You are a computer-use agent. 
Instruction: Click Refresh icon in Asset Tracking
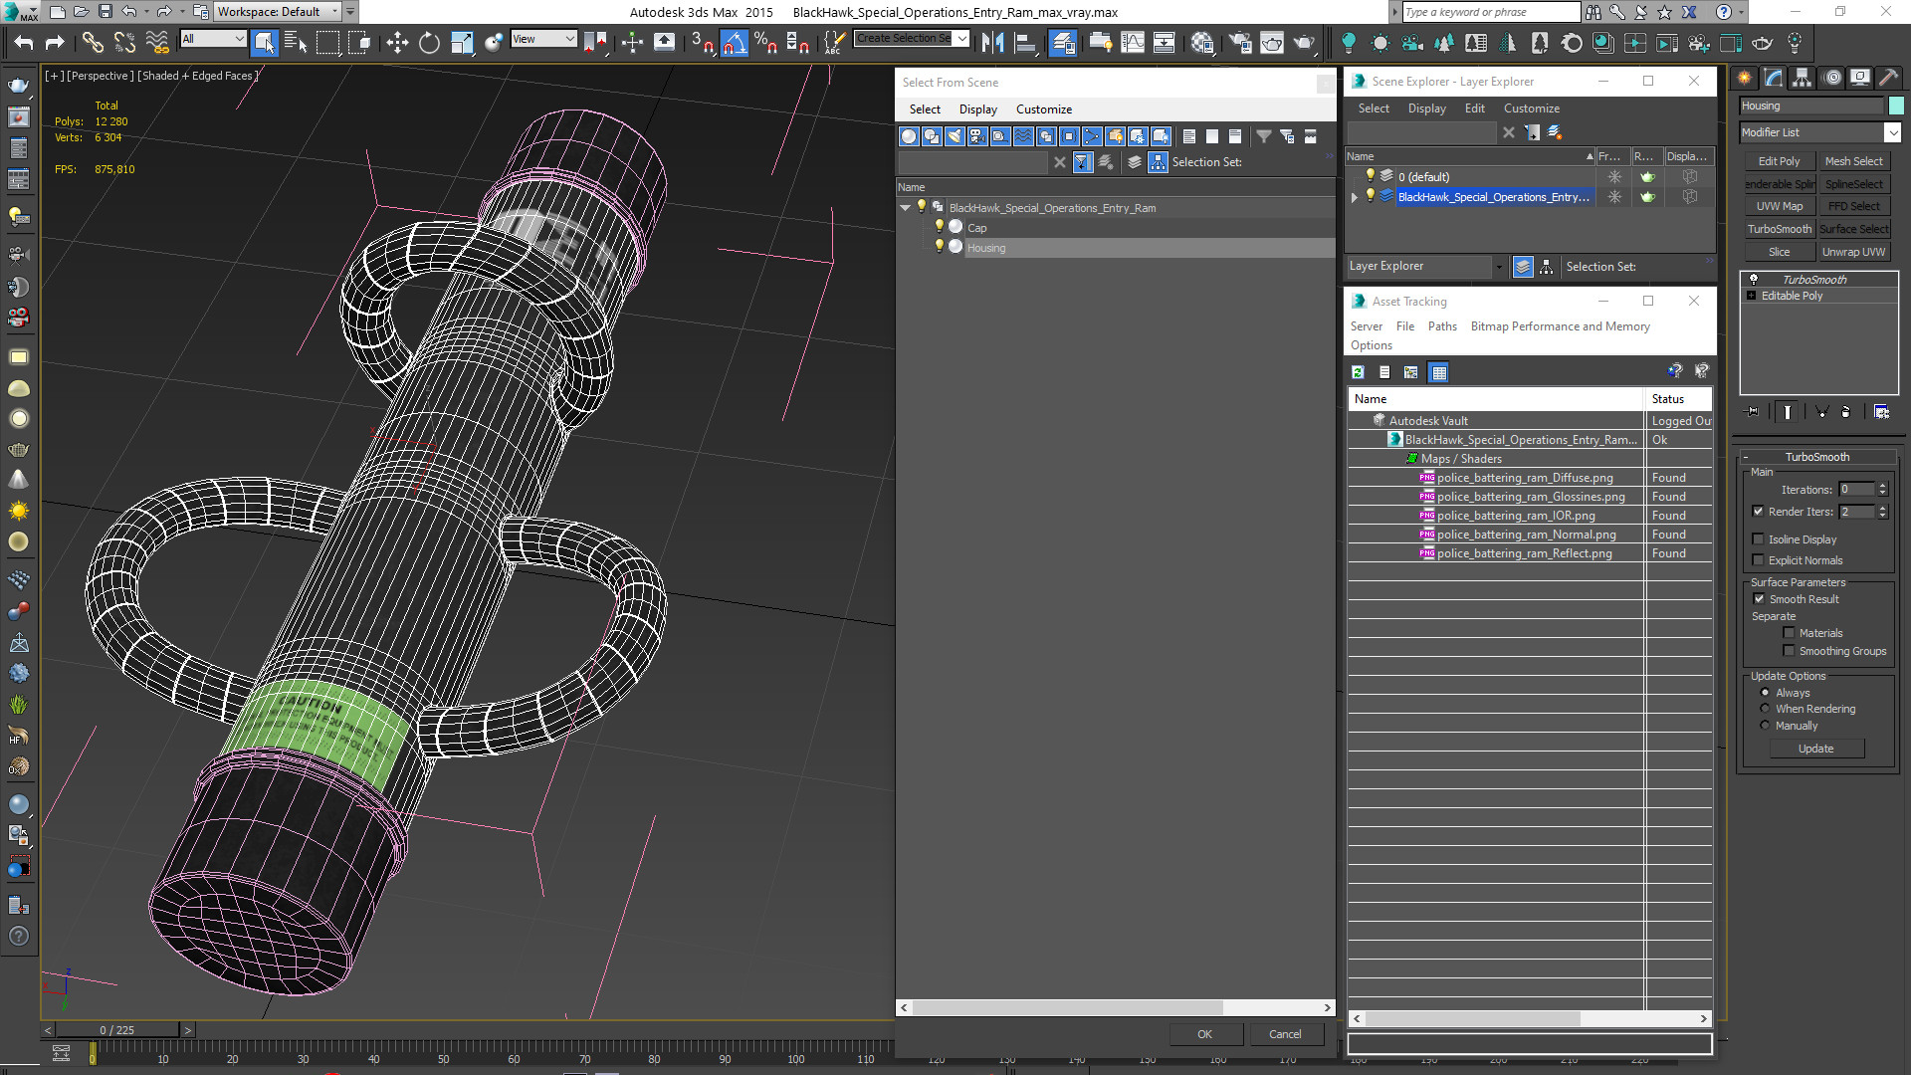(x=1358, y=372)
